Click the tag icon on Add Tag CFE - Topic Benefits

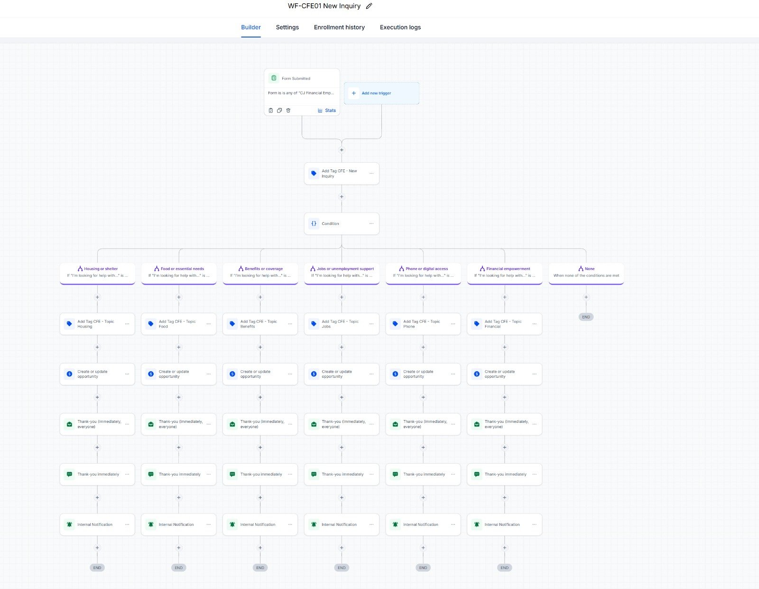[232, 324]
